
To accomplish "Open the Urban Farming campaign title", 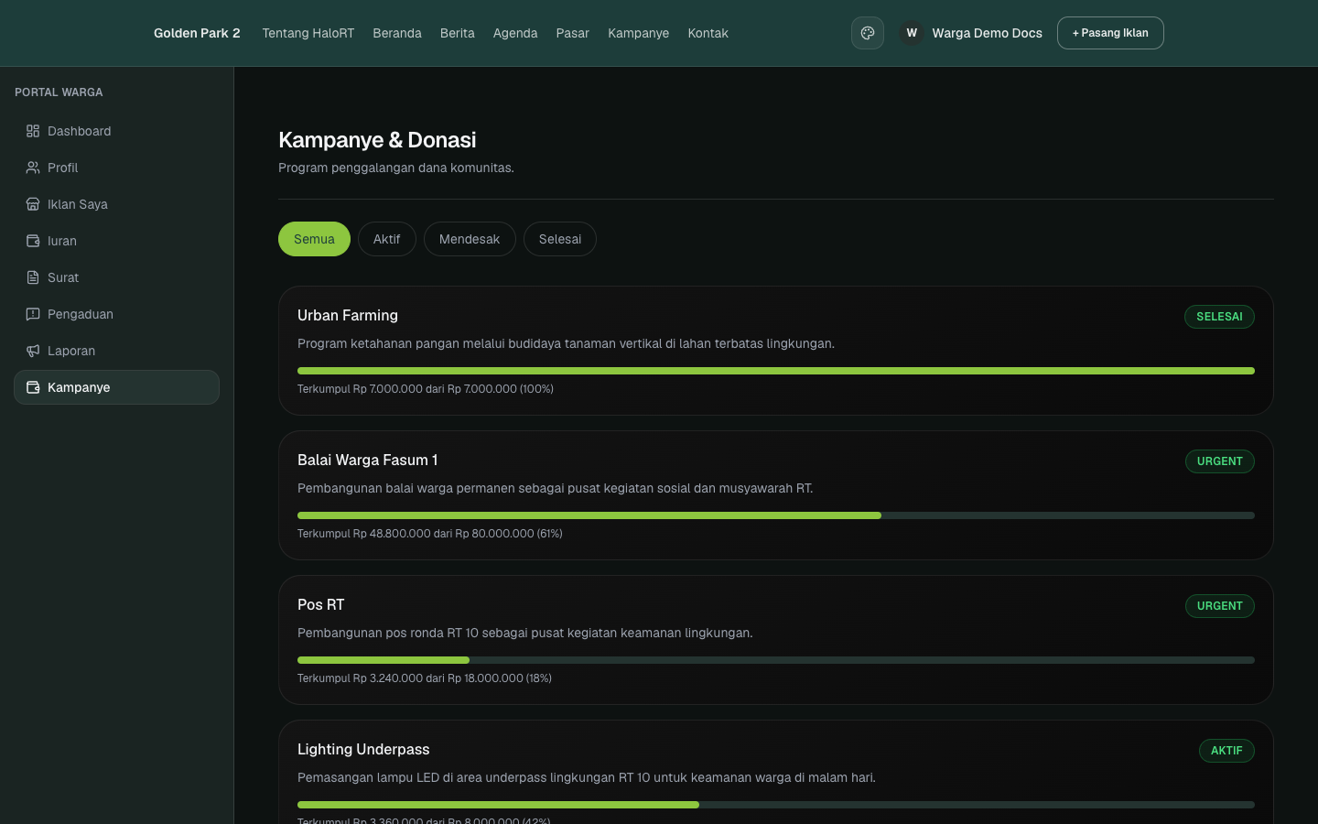I will click(x=348, y=315).
